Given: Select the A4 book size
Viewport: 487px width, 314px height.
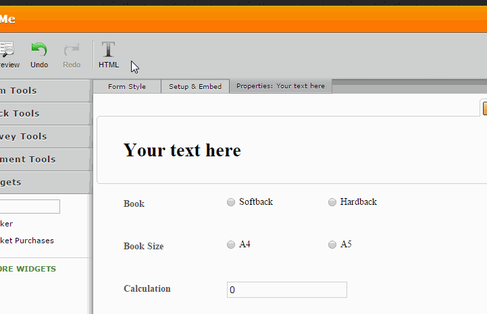Looking at the screenshot, I should pos(231,245).
